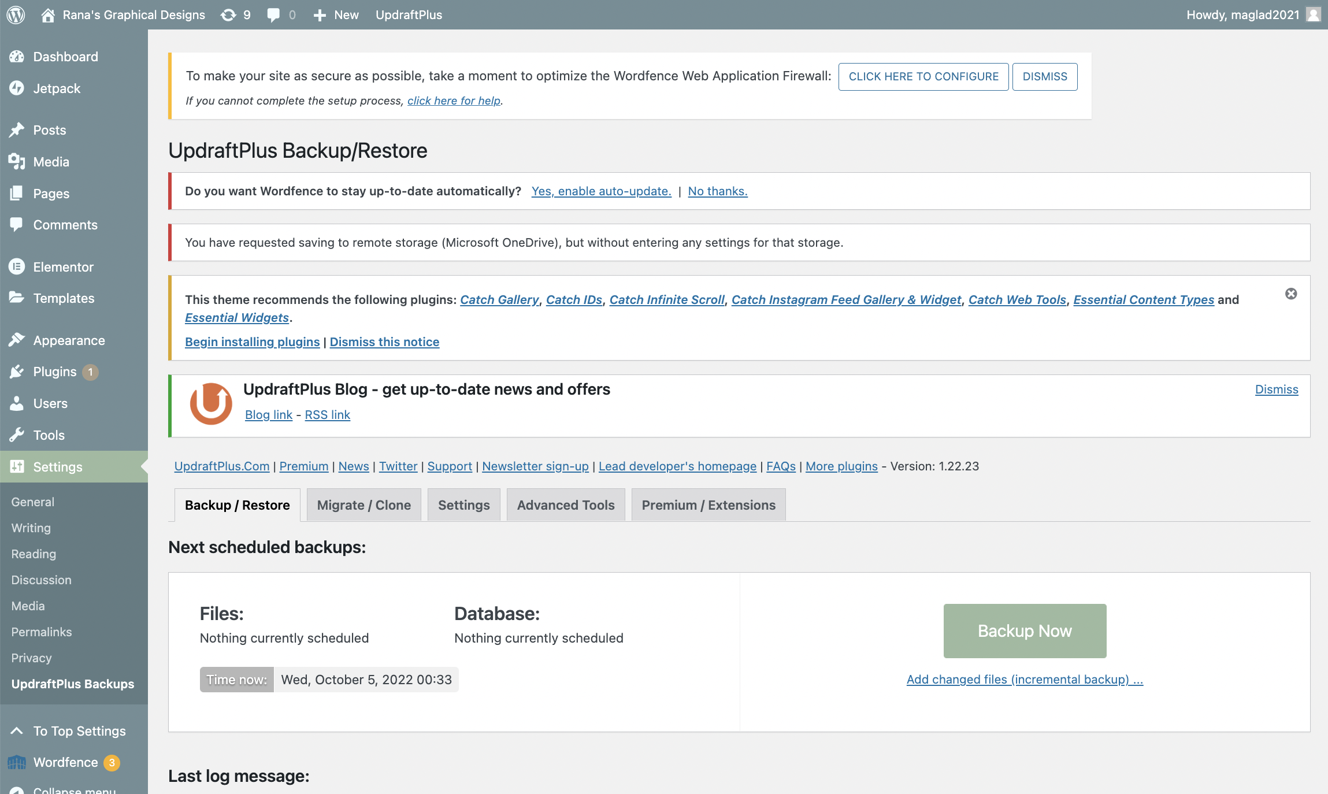Open the Essential Widgets plugin link
This screenshot has width=1328, height=794.
pos(237,318)
